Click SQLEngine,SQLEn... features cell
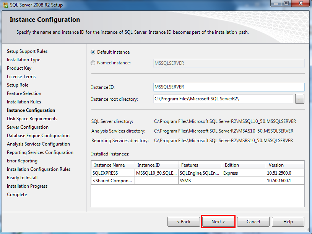312x234 pixels. 200,173
